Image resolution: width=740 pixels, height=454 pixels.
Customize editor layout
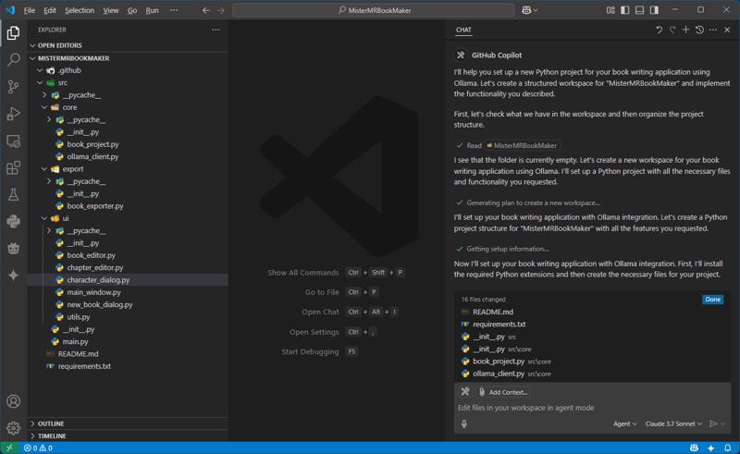pyautogui.click(x=610, y=10)
